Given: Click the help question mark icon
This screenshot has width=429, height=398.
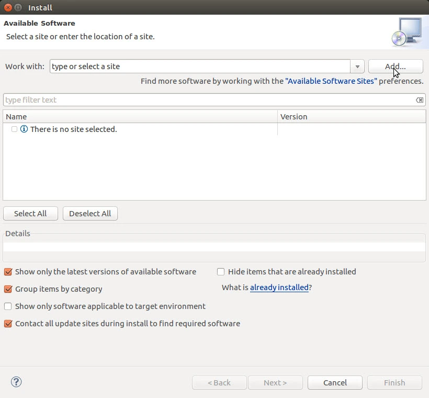Looking at the screenshot, I should point(16,382).
